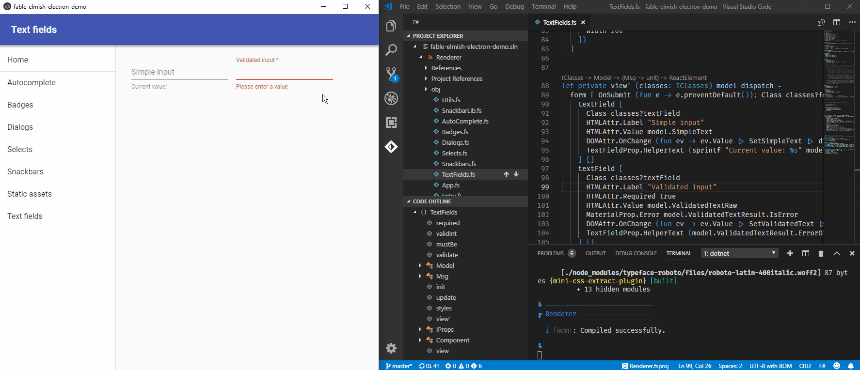Click the Renderer.fsproj status bar item
The width and height of the screenshot is (860, 370).
coord(645,366)
